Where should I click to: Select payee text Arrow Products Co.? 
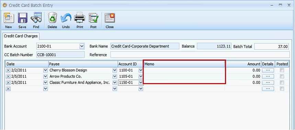(66, 76)
